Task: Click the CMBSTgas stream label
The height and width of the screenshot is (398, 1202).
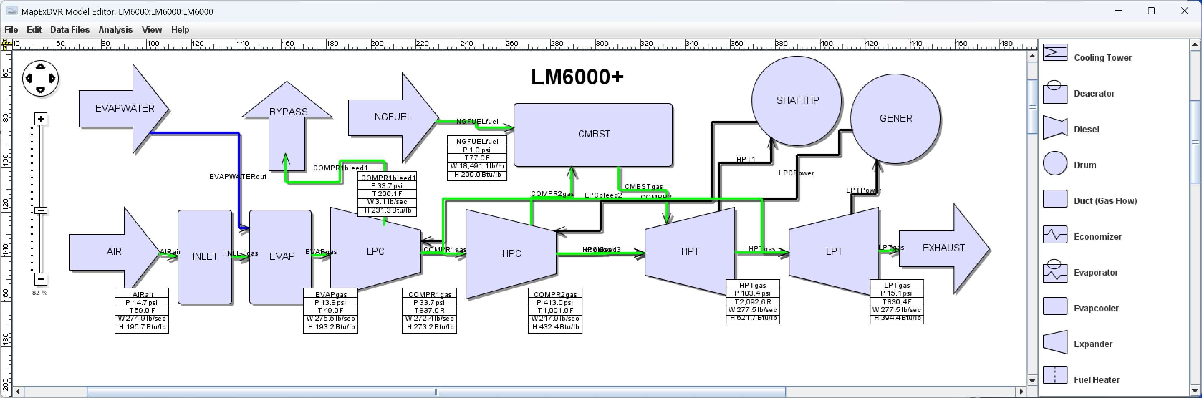Action: (644, 186)
